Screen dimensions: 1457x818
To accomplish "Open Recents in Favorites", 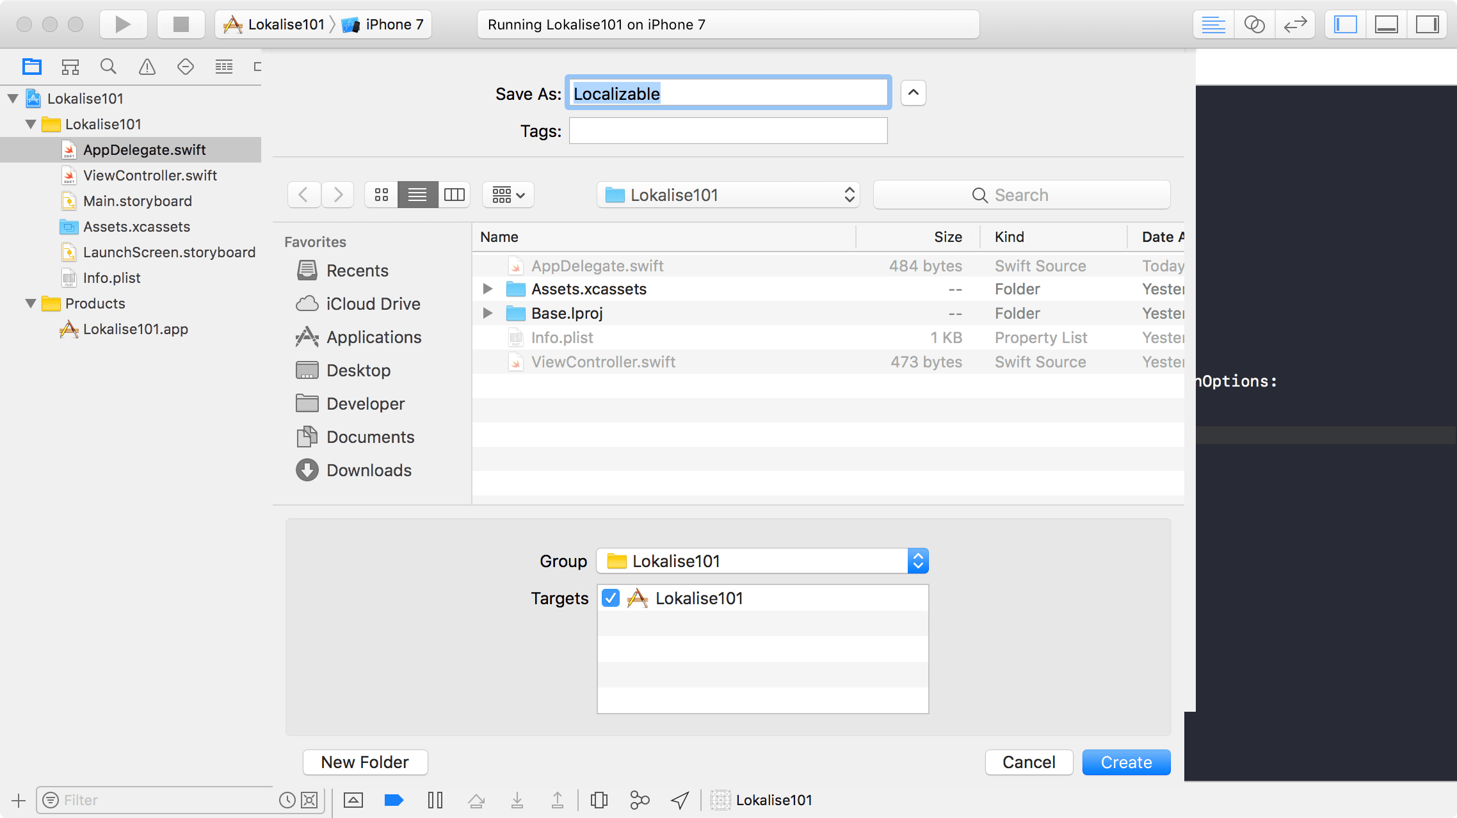I will 357,271.
